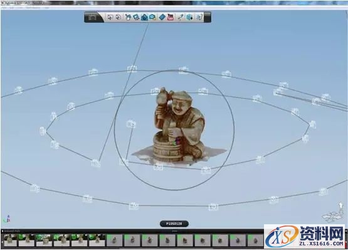Click the dark block at toolbar's right end
Image resolution: width=348 pixels, height=250 pixels.
[208, 17]
